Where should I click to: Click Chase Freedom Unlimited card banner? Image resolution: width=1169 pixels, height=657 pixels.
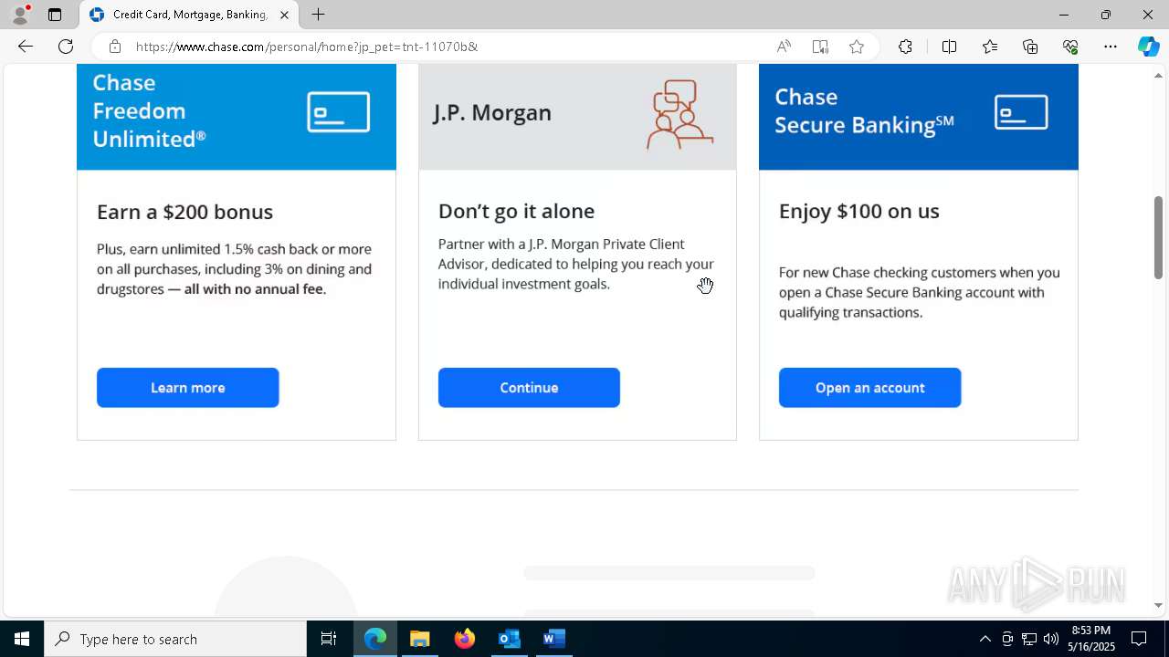[x=237, y=117]
